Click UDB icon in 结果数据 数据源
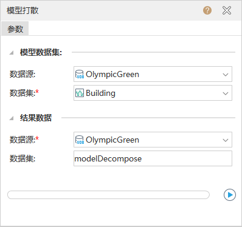Image resolution: width=242 pixels, height=227 pixels. [80, 140]
